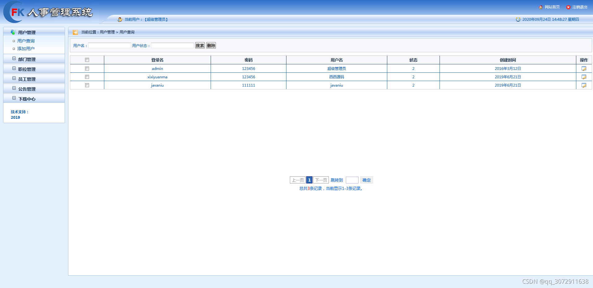Click the current user avatar icon
593x288 pixels.
[120, 19]
